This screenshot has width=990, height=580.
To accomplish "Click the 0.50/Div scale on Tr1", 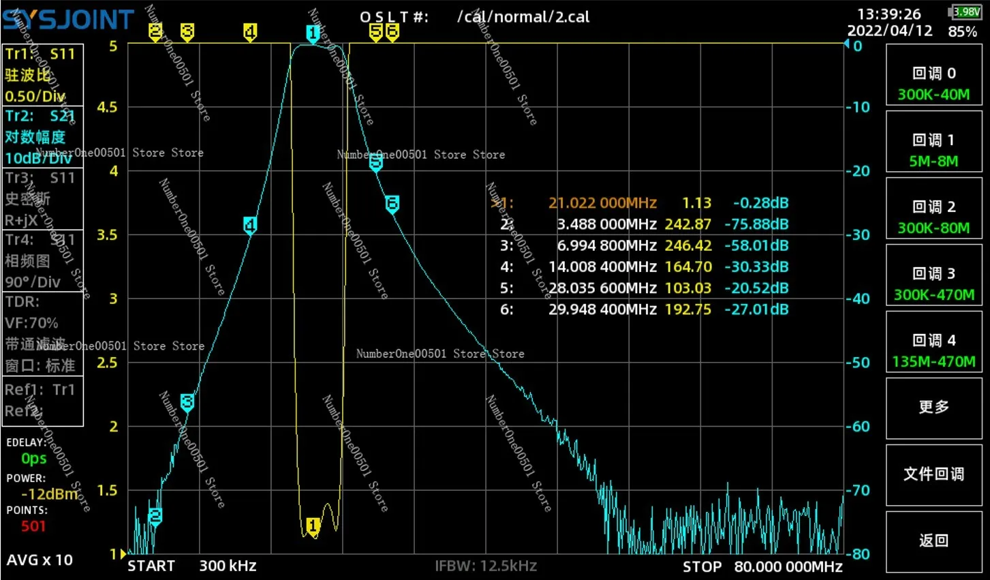I will point(35,96).
